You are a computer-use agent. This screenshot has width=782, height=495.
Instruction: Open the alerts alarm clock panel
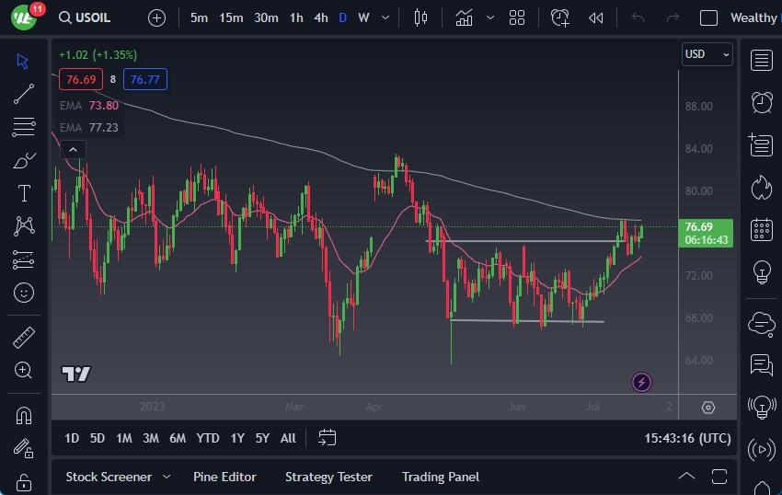[x=761, y=102]
